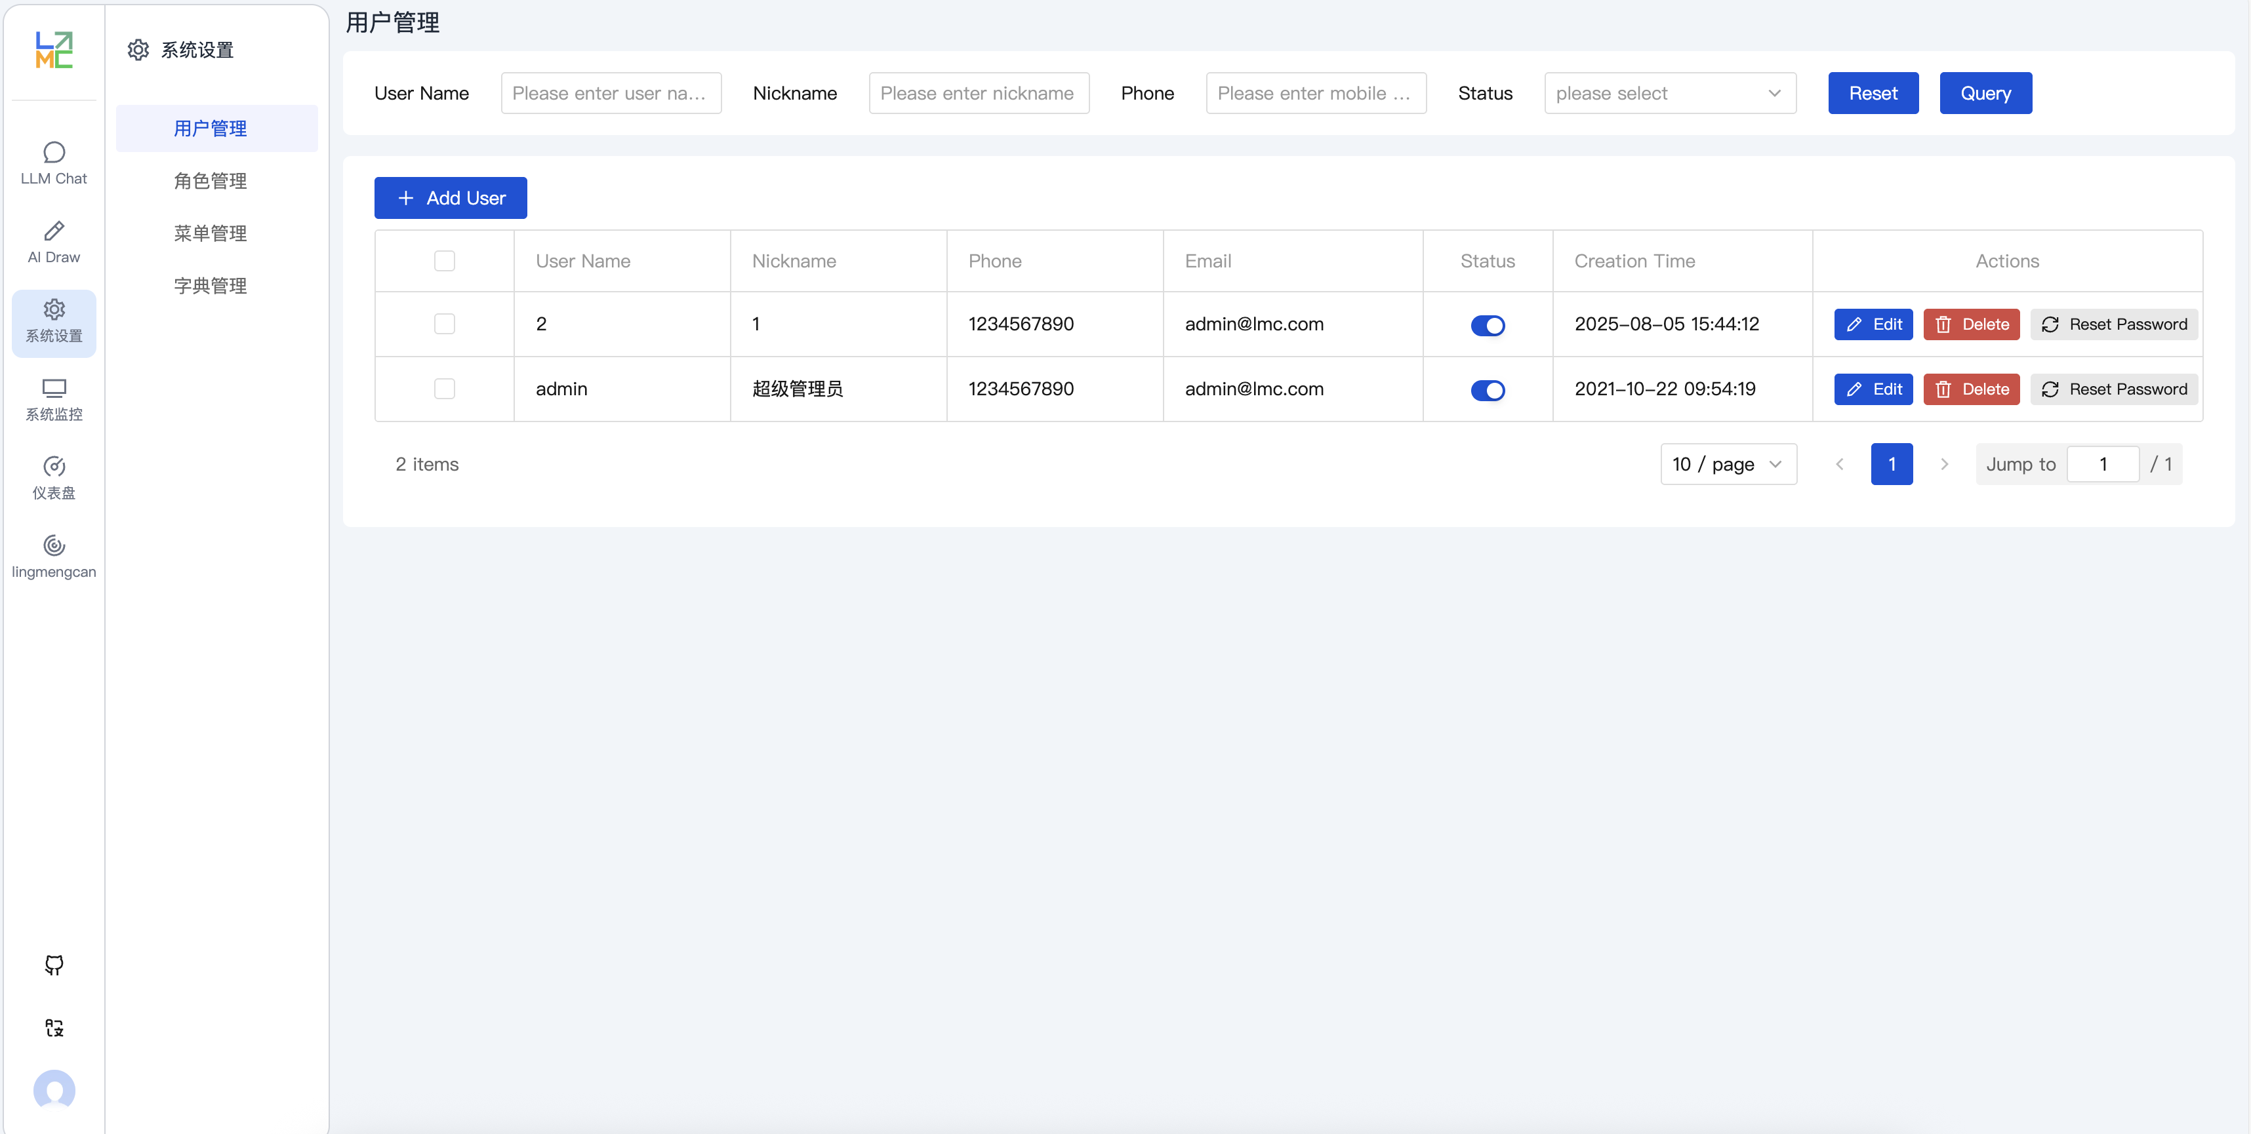The width and height of the screenshot is (2251, 1134).
Task: Open the user avatar icon
Action: coord(54,1090)
